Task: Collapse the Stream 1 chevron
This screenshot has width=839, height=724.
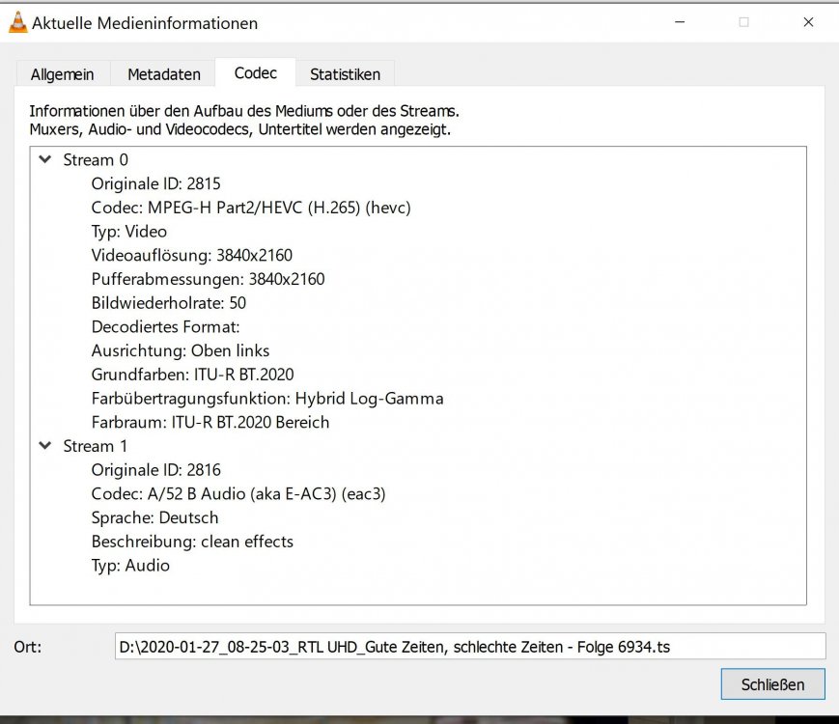Action: coord(45,445)
